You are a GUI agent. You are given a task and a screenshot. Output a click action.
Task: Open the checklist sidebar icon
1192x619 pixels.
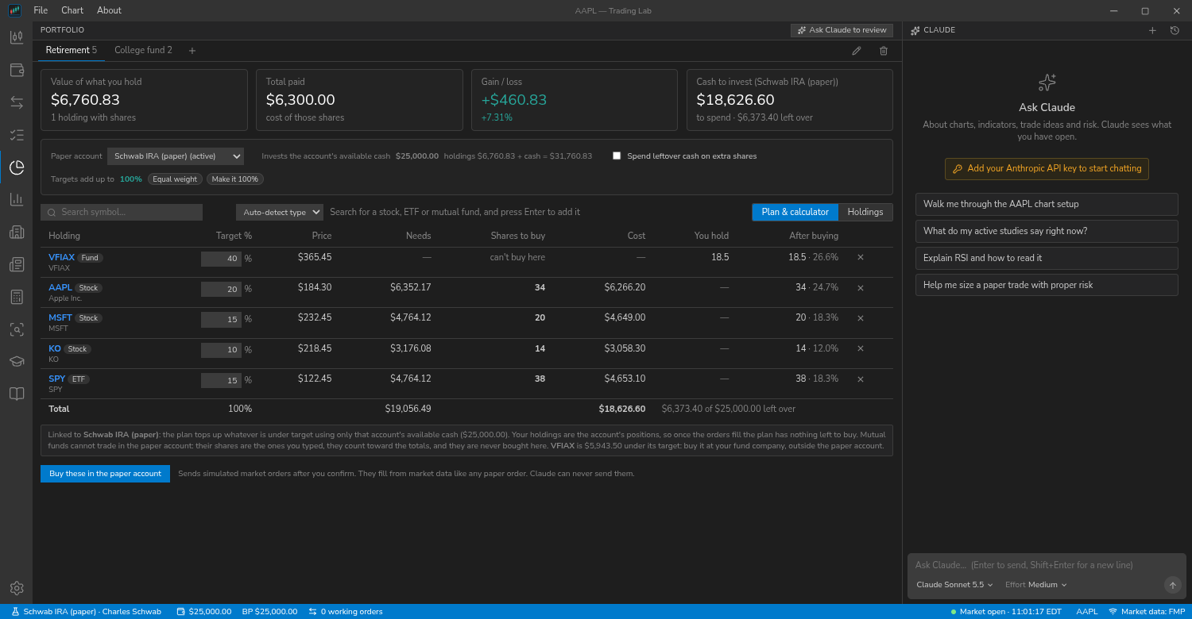pos(17,135)
